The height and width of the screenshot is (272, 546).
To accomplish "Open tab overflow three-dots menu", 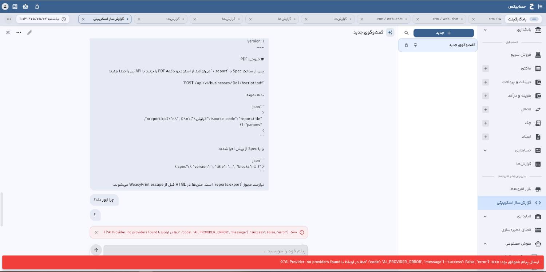I will (9, 19).
